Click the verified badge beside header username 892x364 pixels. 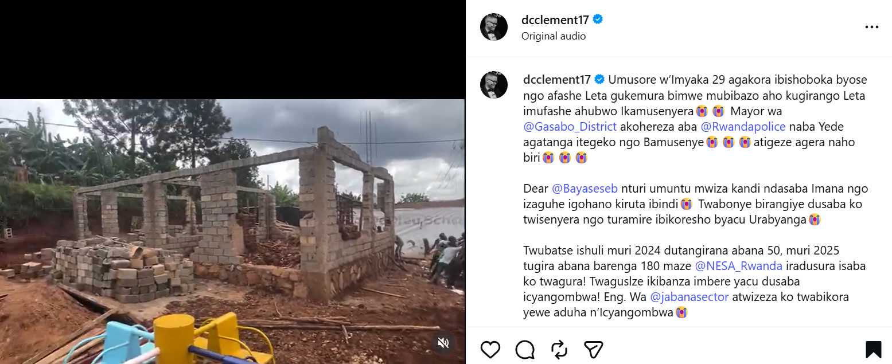pos(598,19)
